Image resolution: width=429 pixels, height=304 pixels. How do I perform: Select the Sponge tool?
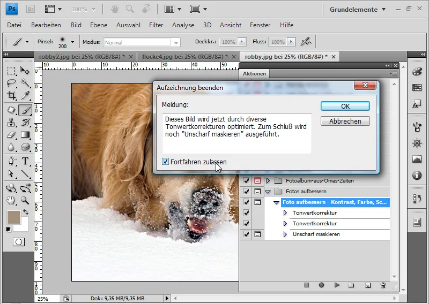[x=25, y=147]
